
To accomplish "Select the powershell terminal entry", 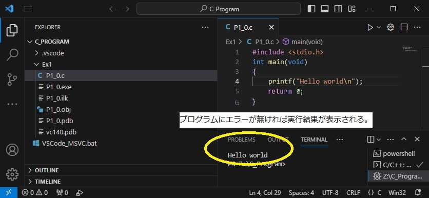I will [398, 154].
